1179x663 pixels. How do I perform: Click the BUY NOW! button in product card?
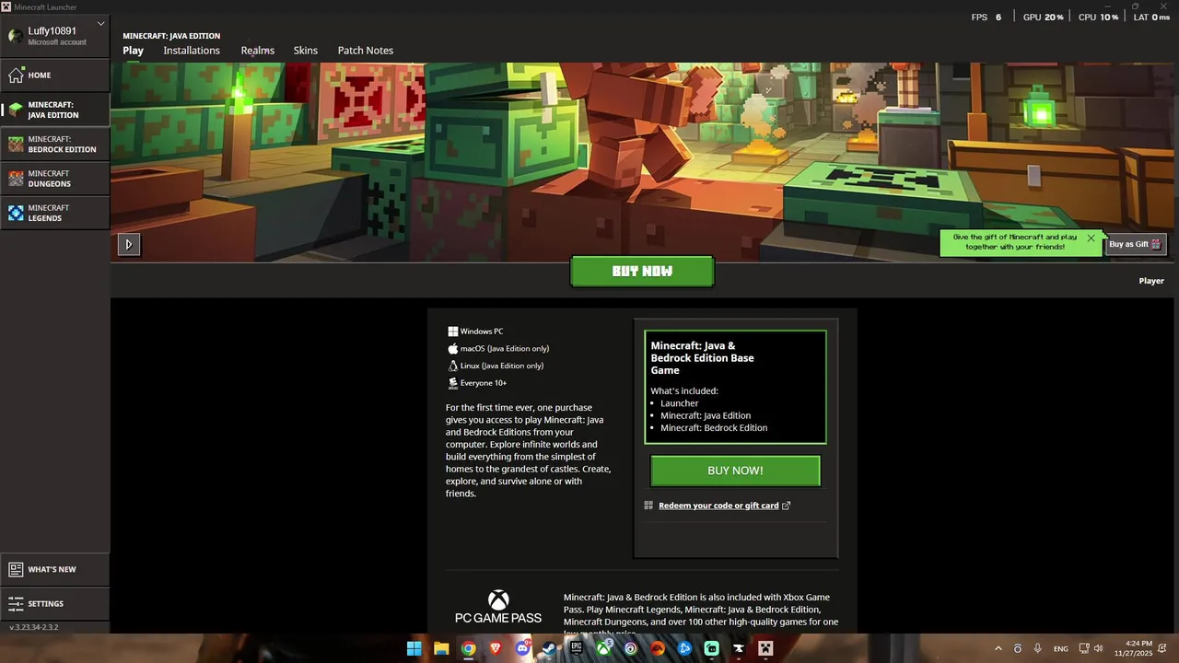pos(735,471)
